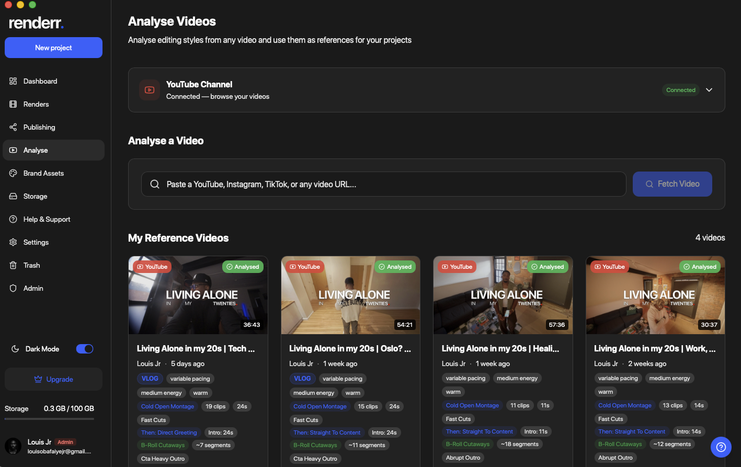Click the Louis Jr profile avatar
741x467 pixels.
[x=13, y=446]
